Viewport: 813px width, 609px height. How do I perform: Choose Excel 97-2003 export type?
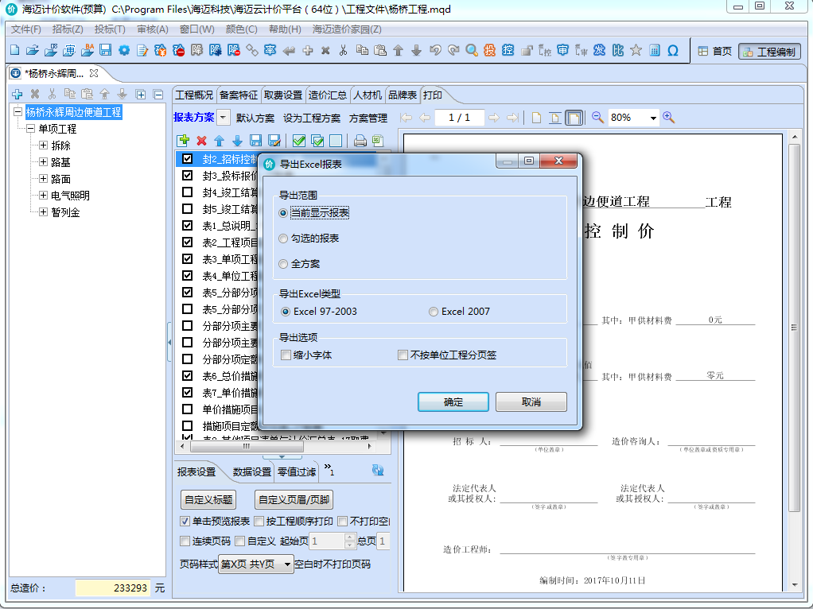point(286,312)
